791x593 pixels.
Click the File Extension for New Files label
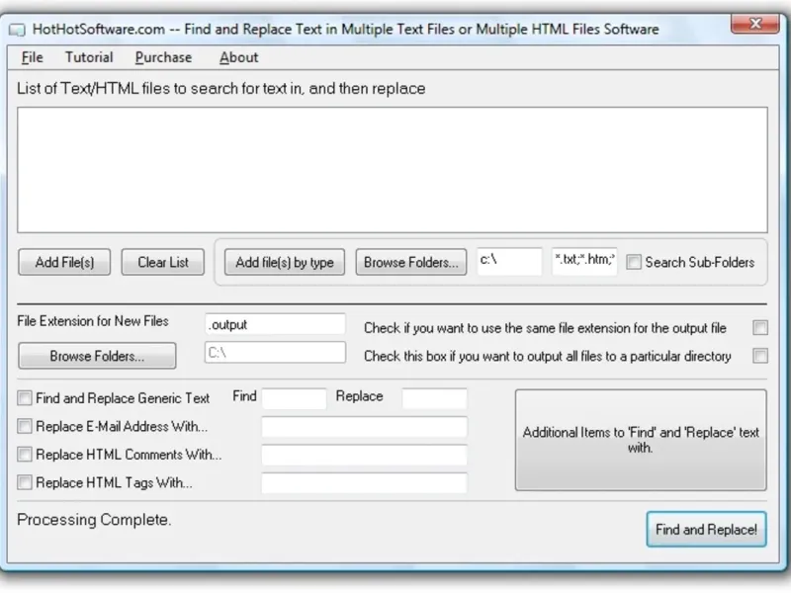point(93,321)
